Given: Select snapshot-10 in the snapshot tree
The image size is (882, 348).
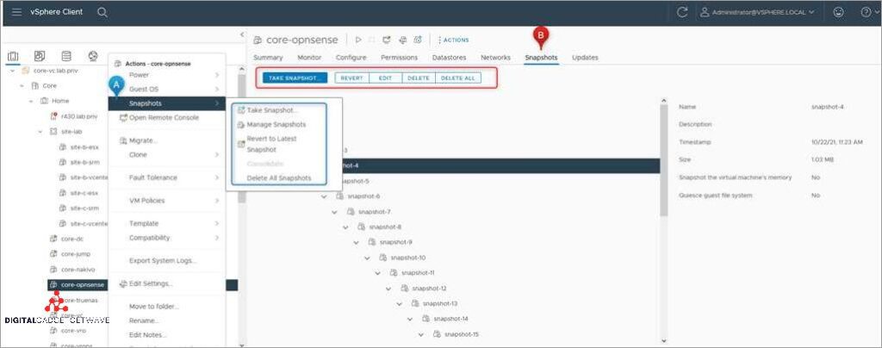Looking at the screenshot, I should [407, 258].
